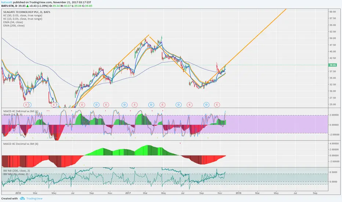Click the late October 2016 earnings E marker

106,105
